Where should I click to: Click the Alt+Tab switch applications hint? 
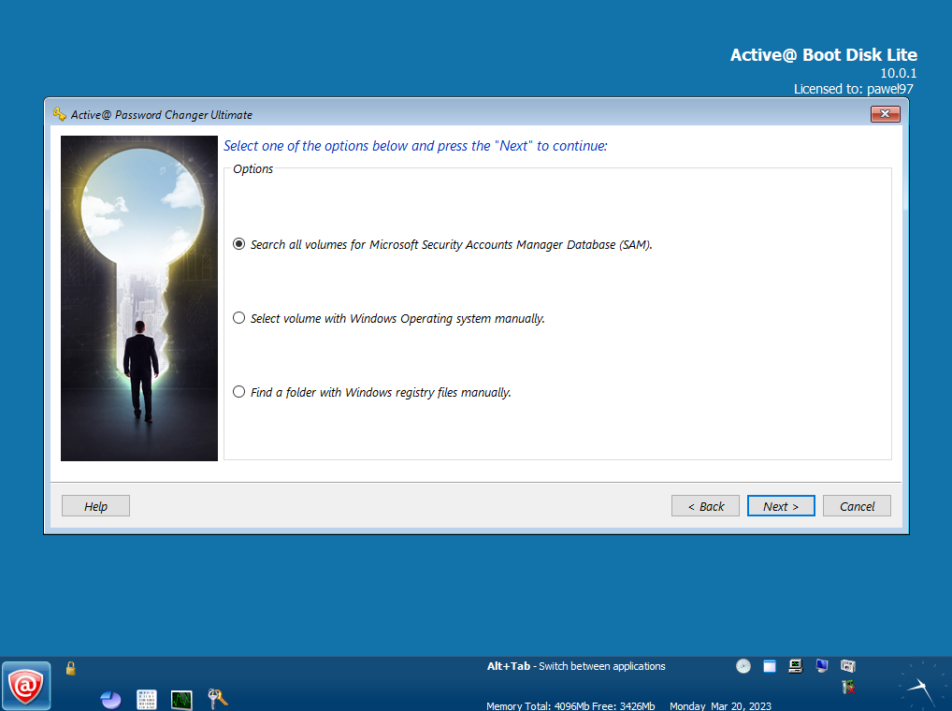pos(576,666)
